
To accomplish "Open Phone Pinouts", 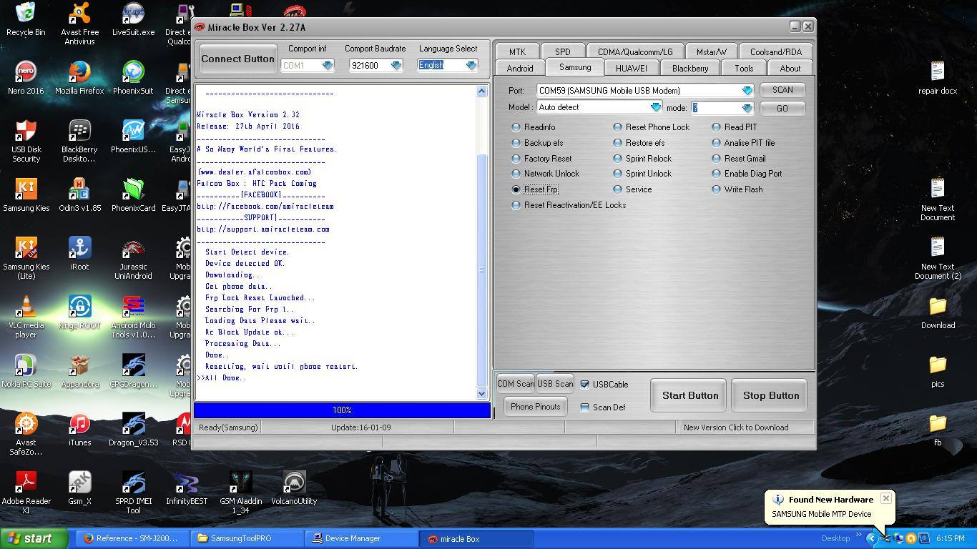I will click(535, 407).
